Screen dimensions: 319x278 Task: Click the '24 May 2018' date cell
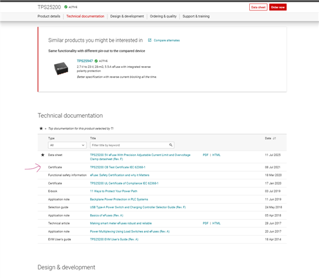click(274, 207)
